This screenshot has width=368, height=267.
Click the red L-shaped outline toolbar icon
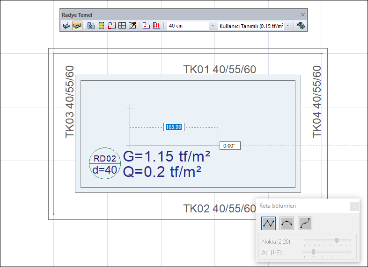click(146, 26)
